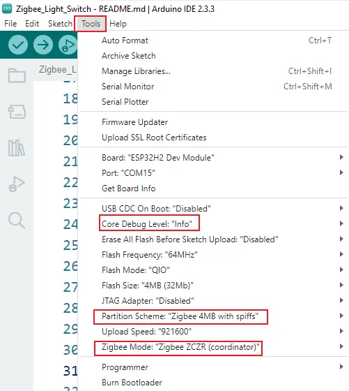Open the Help menu

pyautogui.click(x=118, y=24)
